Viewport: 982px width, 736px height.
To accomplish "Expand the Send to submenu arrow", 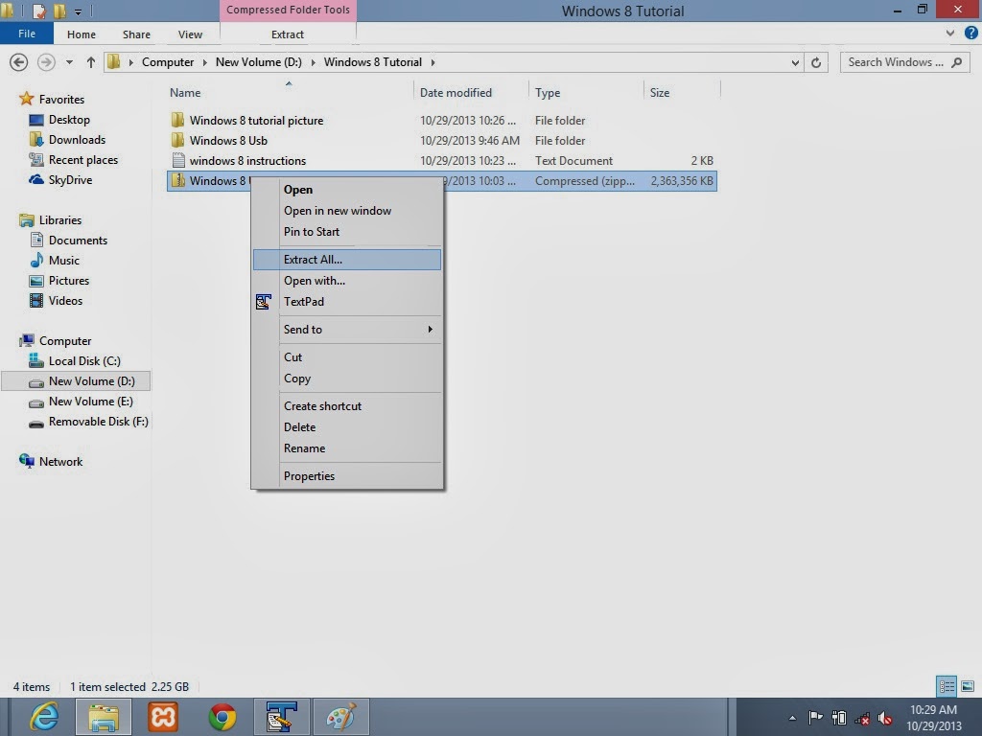I will pyautogui.click(x=431, y=330).
